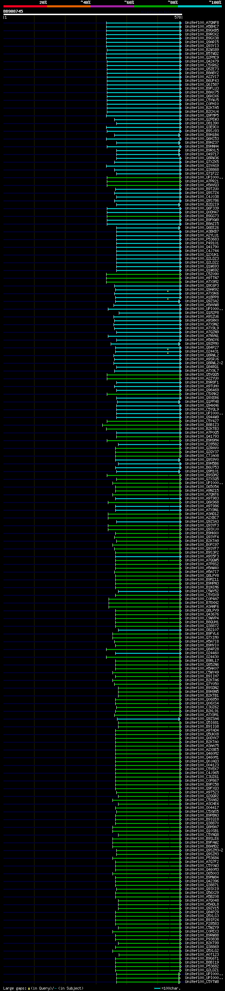Click the UniRef100_B9RCK2 label
This screenshot has height=991, width=225.
(x=202, y=34)
